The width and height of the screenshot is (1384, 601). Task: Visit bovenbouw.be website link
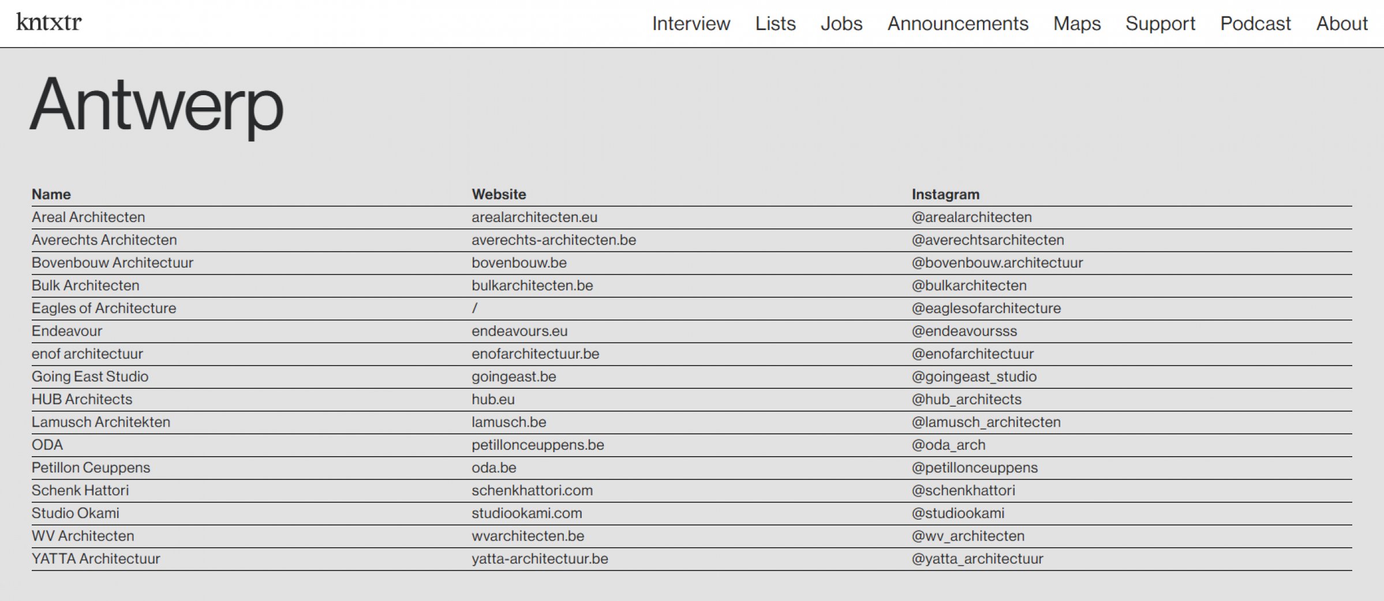tap(519, 263)
